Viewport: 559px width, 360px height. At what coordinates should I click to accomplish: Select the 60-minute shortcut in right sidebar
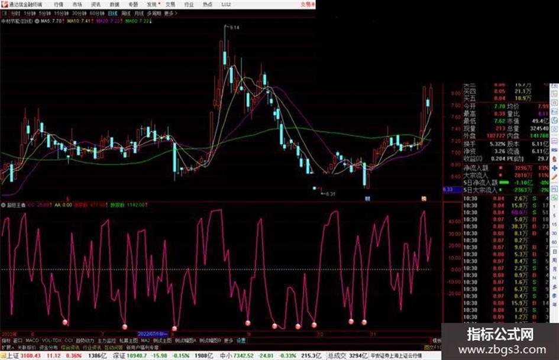(x=554, y=242)
